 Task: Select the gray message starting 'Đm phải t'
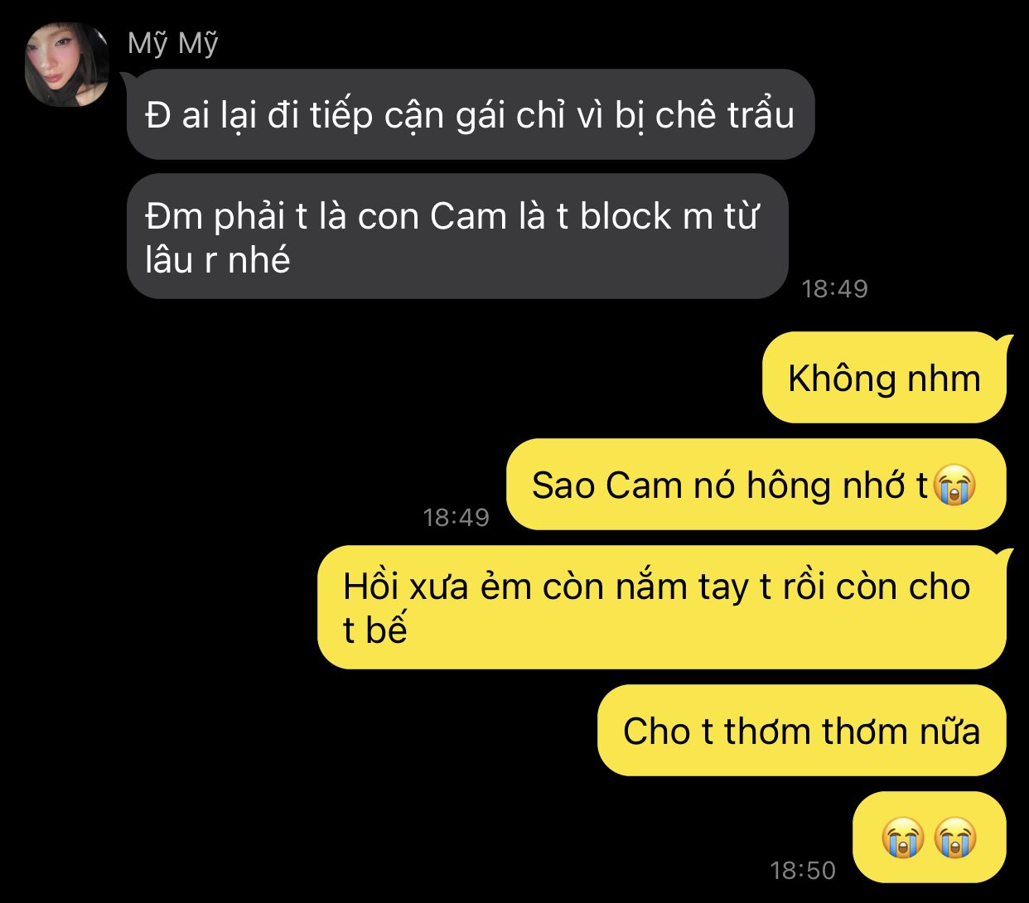(457, 236)
